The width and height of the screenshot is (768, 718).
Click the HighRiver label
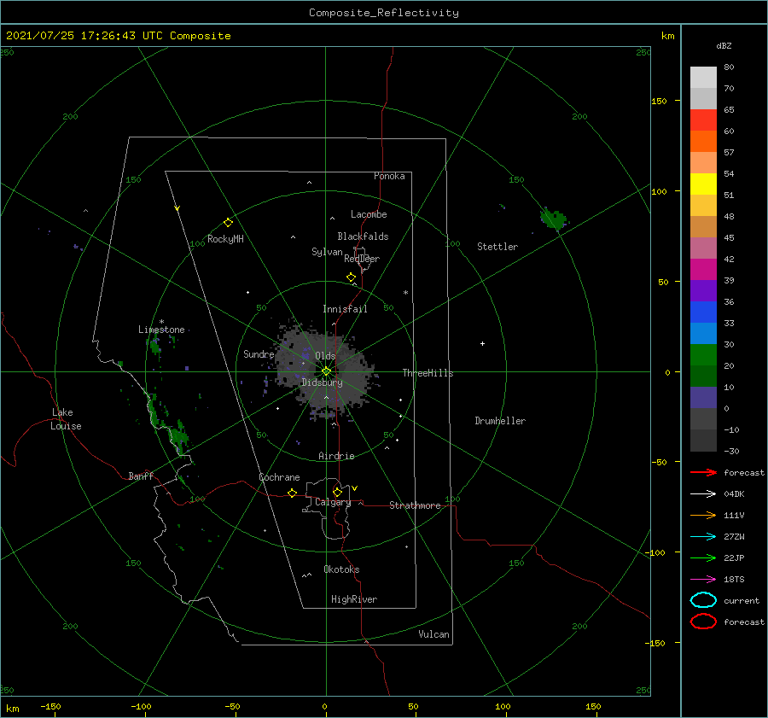point(354,599)
